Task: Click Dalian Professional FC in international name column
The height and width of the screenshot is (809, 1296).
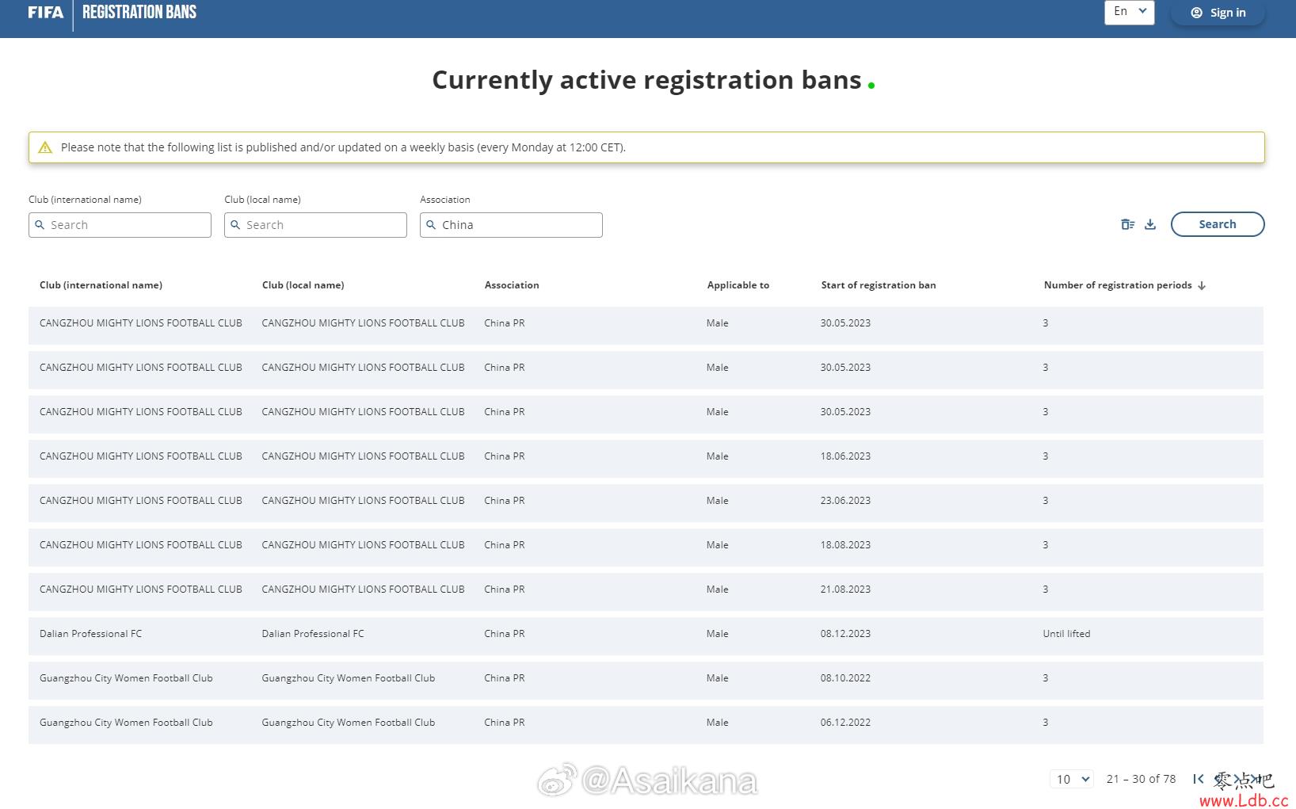Action: [x=90, y=634]
